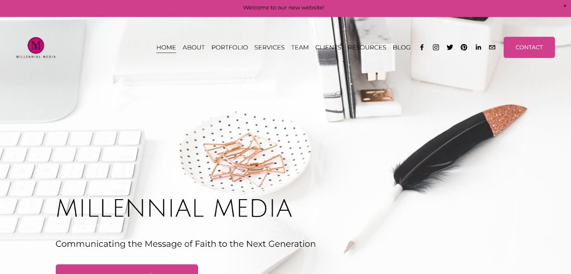Click the pink CONTACT button
The image size is (571, 274).
coord(529,47)
